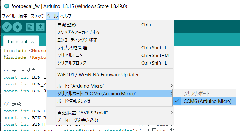Open the ヘルプ menu
Screen dimensions: 240x131
click(66, 16)
